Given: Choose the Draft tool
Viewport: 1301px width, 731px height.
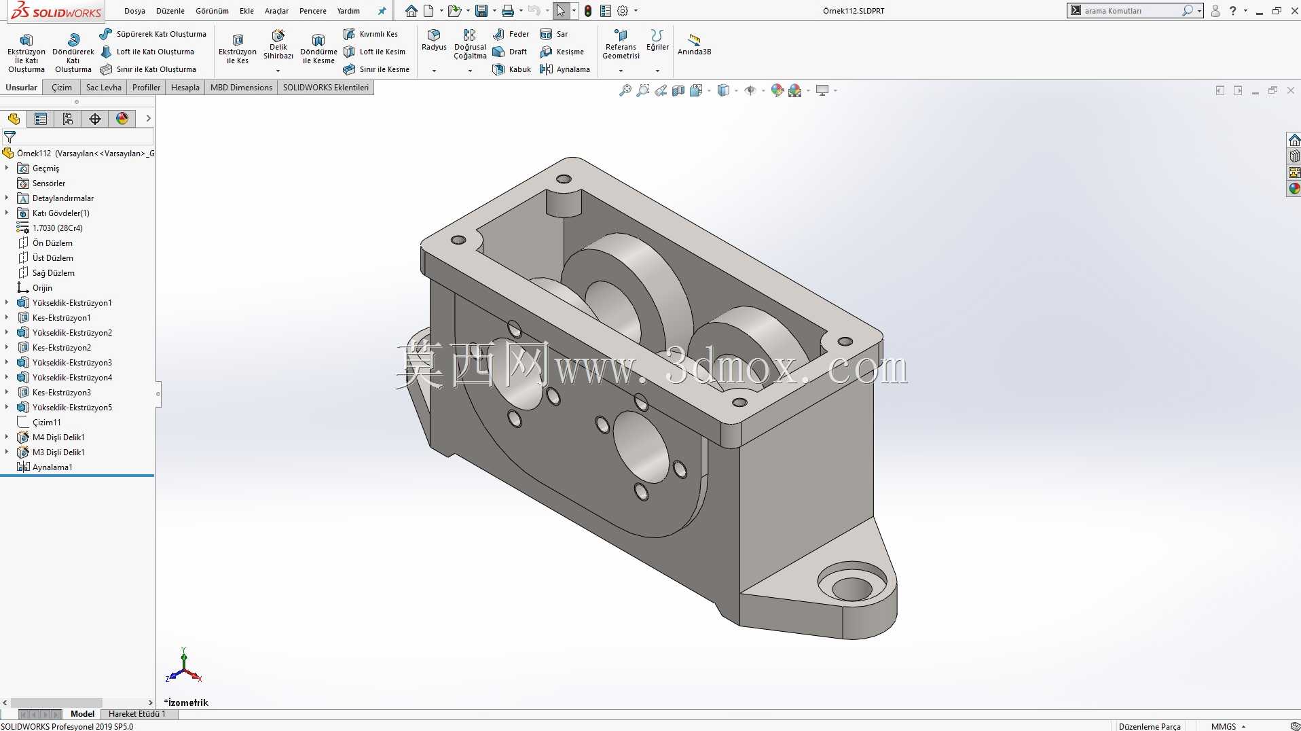Looking at the screenshot, I should (510, 52).
